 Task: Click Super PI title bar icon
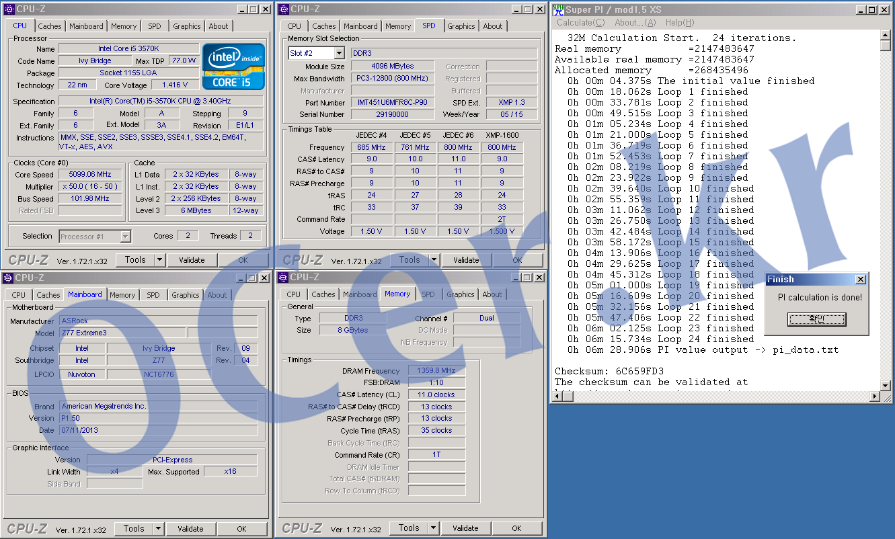click(x=557, y=9)
